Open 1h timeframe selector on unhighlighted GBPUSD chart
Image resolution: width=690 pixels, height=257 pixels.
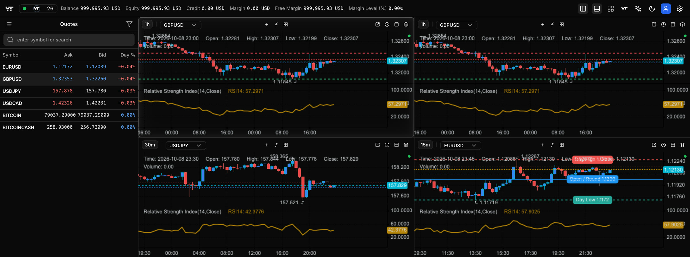point(423,24)
